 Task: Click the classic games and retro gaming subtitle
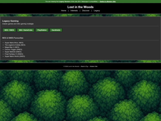(x=18, y=24)
